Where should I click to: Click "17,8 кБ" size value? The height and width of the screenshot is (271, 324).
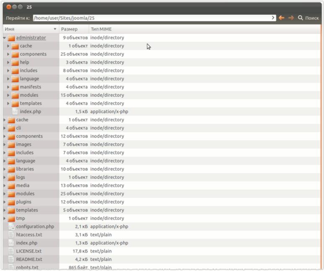coord(80,251)
